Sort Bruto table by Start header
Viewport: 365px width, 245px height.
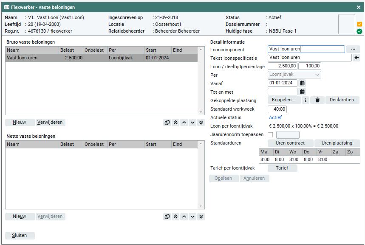(158, 50)
